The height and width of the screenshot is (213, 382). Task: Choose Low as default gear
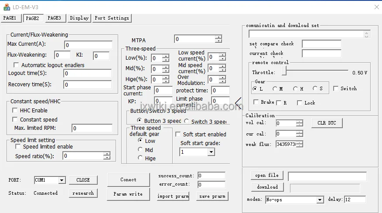[x=140, y=140]
